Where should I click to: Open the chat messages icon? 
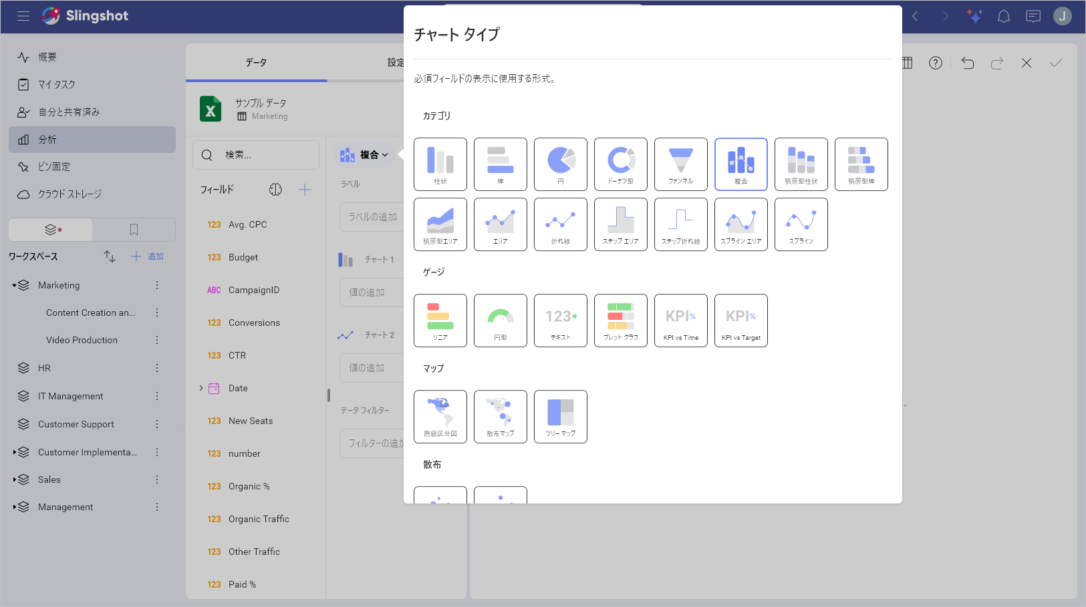click(x=1033, y=16)
